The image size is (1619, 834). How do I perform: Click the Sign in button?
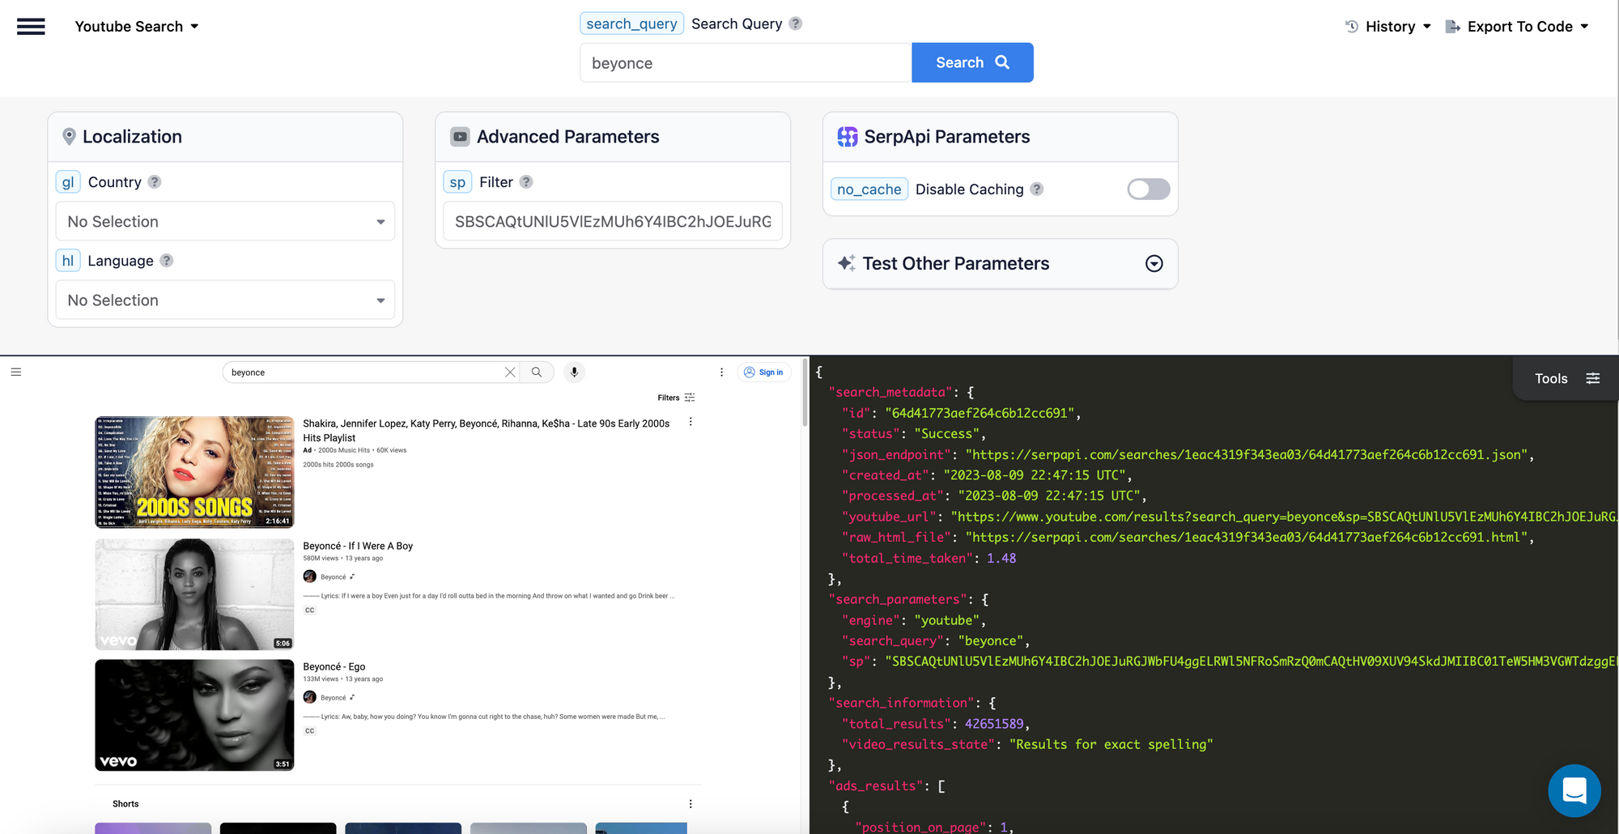tap(763, 372)
